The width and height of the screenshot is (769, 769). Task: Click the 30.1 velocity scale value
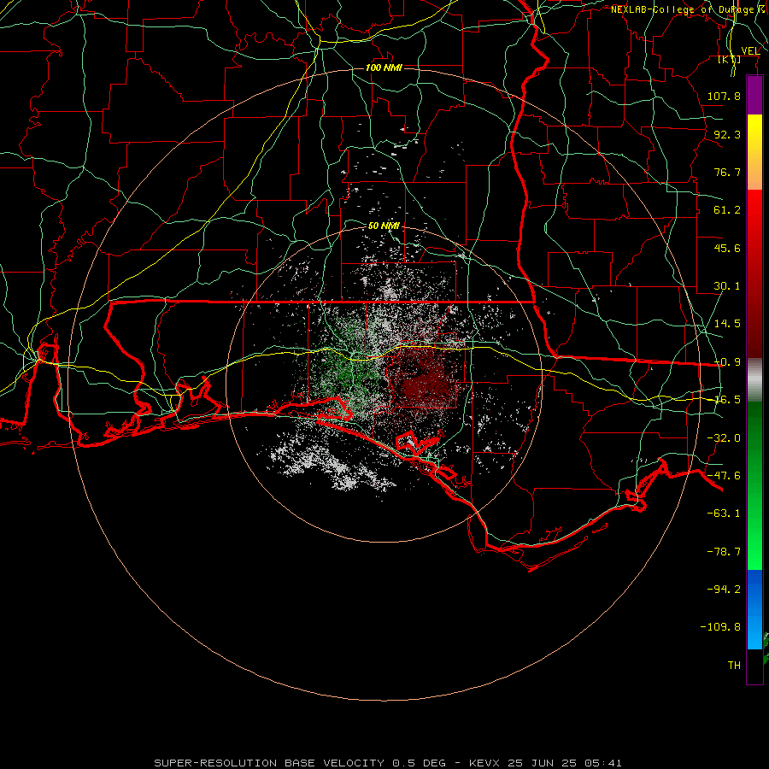coord(727,286)
